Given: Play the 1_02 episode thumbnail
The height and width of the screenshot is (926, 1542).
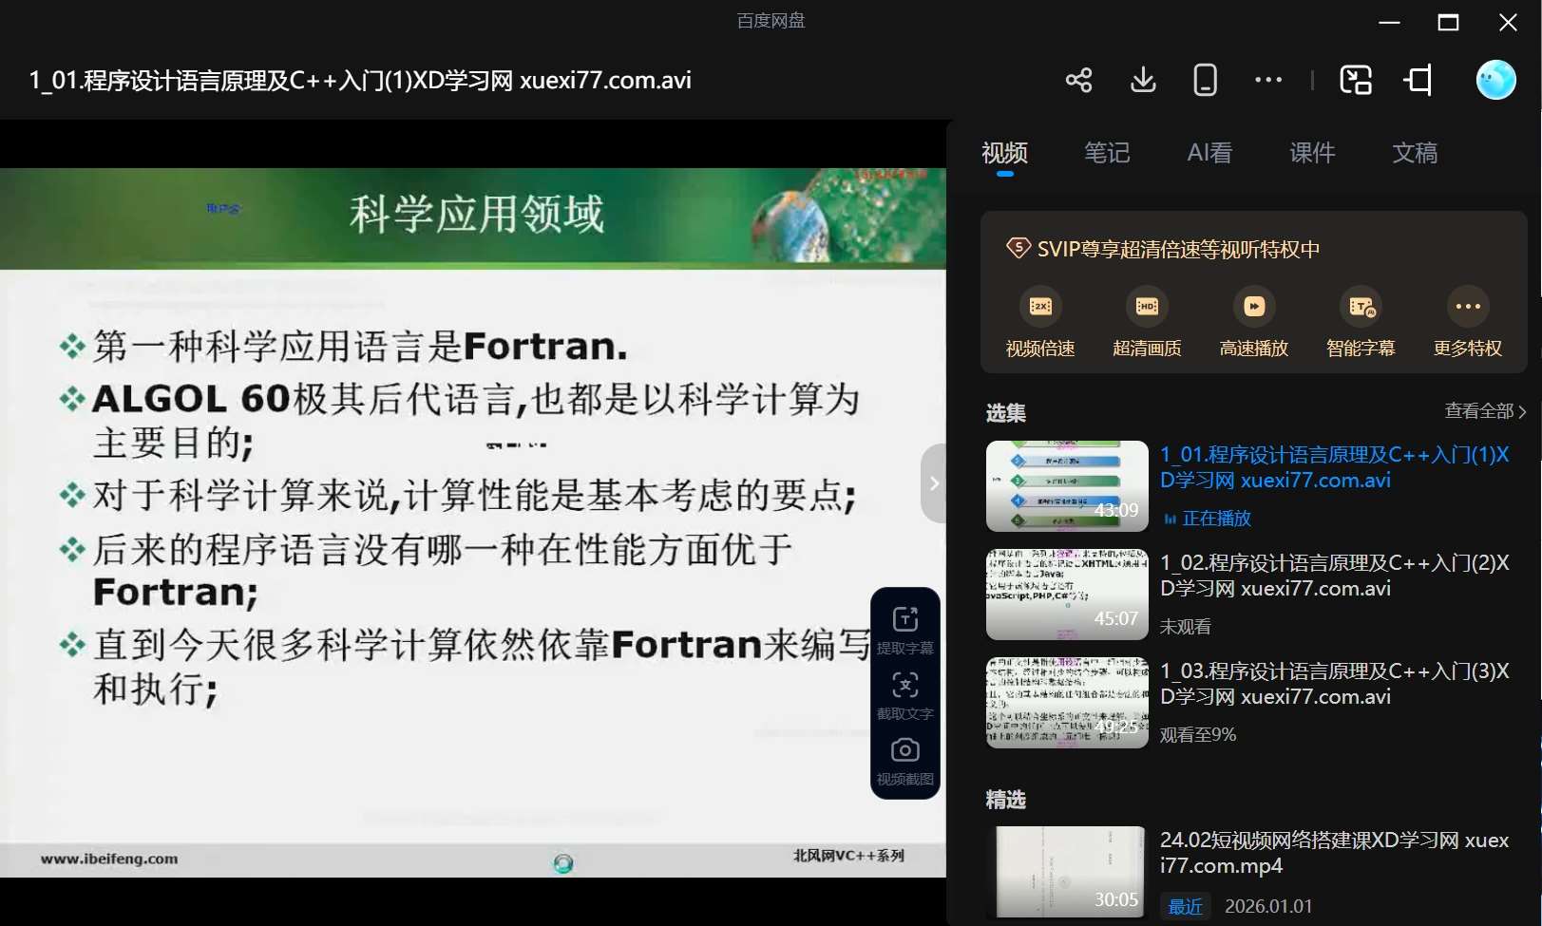Looking at the screenshot, I should point(1067,595).
